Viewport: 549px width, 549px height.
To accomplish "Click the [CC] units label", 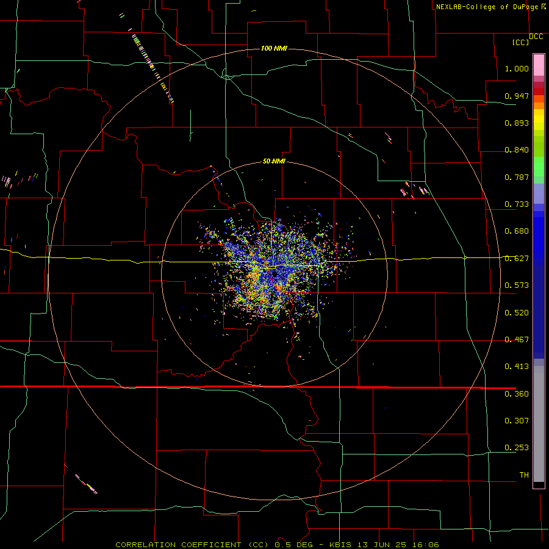I will coord(520,42).
